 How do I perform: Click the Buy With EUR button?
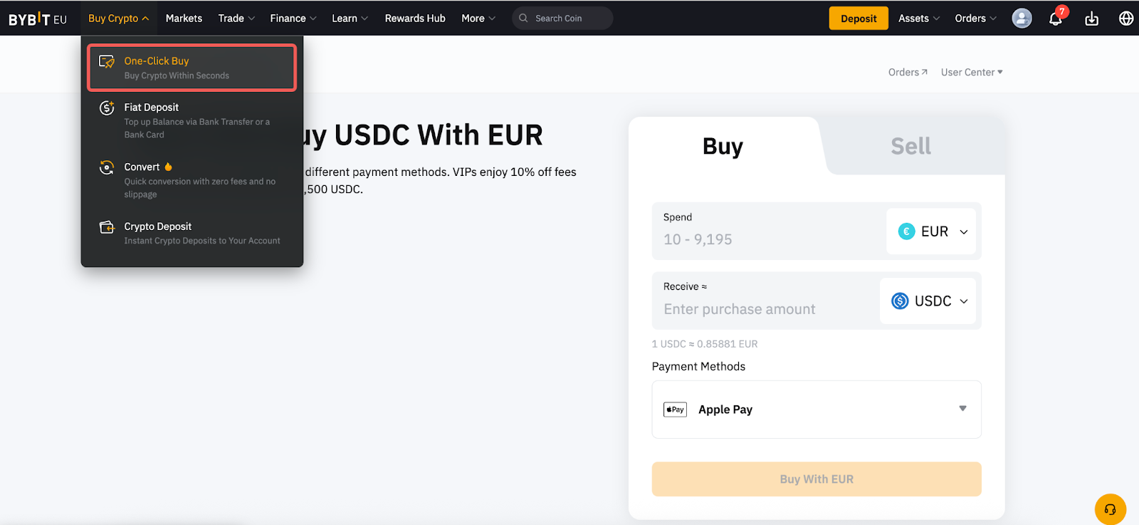[816, 479]
